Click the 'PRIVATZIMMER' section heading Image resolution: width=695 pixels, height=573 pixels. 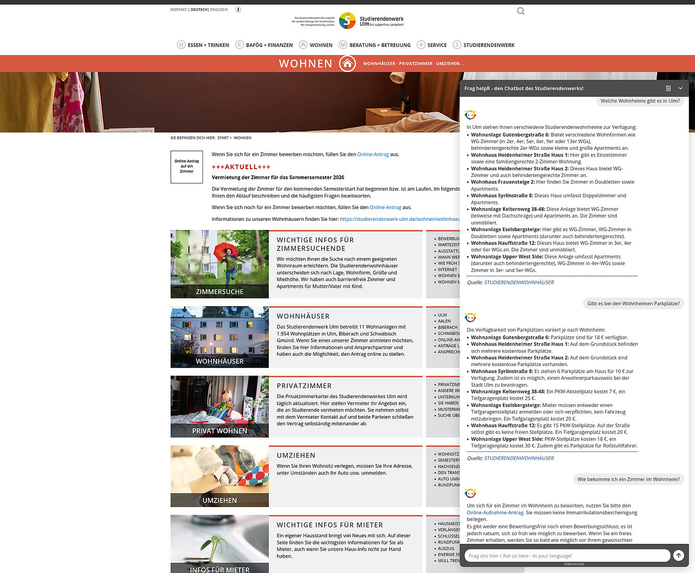point(304,386)
